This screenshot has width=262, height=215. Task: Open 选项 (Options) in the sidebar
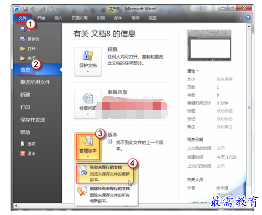(x=28, y=144)
